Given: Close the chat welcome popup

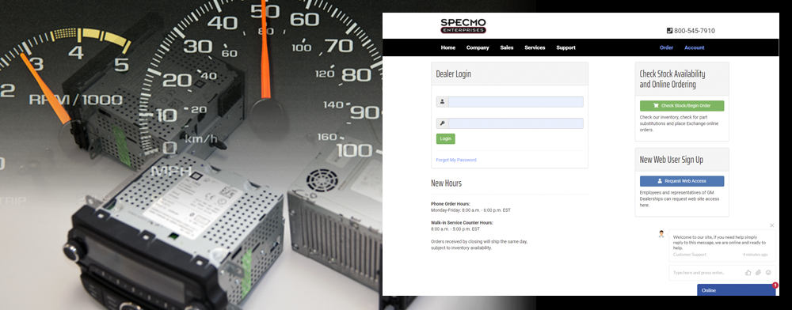Looking at the screenshot, I should (771, 225).
